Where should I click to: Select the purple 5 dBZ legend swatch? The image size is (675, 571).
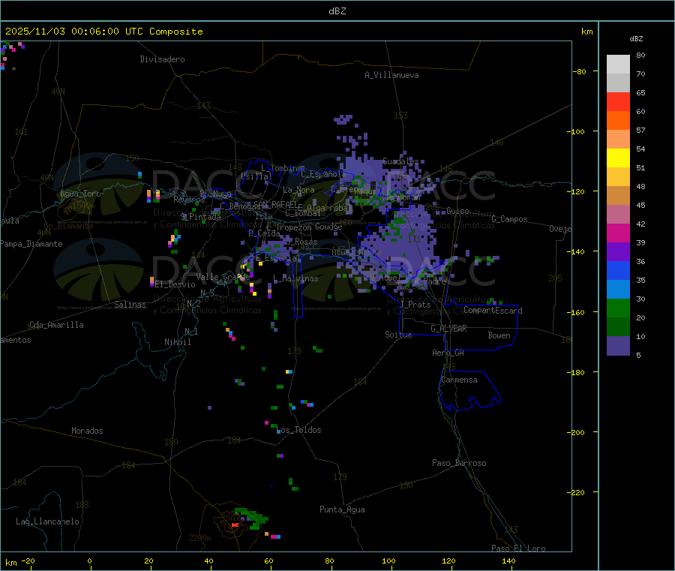[618, 346]
